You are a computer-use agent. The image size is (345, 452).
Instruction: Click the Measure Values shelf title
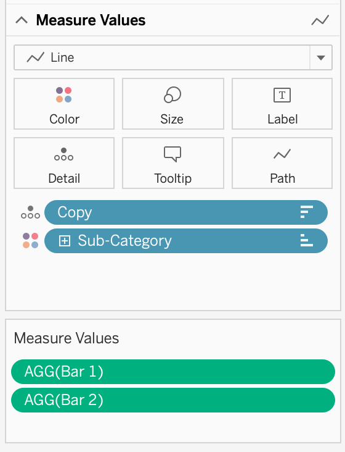(67, 338)
